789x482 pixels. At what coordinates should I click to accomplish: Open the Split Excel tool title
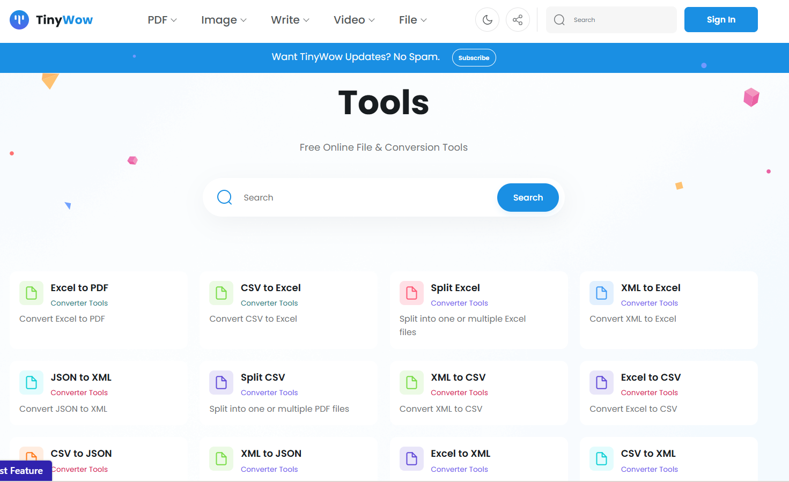point(455,288)
